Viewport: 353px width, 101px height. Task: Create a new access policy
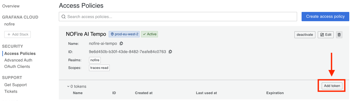[325, 16]
